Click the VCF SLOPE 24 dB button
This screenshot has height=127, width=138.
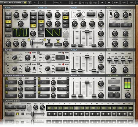click(91, 14)
